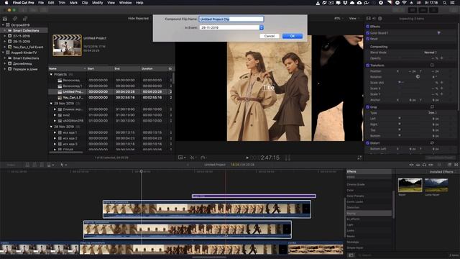The height and width of the screenshot is (259, 460).
Task: Toggle the Effects checkbox in inspector
Action: (x=367, y=27)
